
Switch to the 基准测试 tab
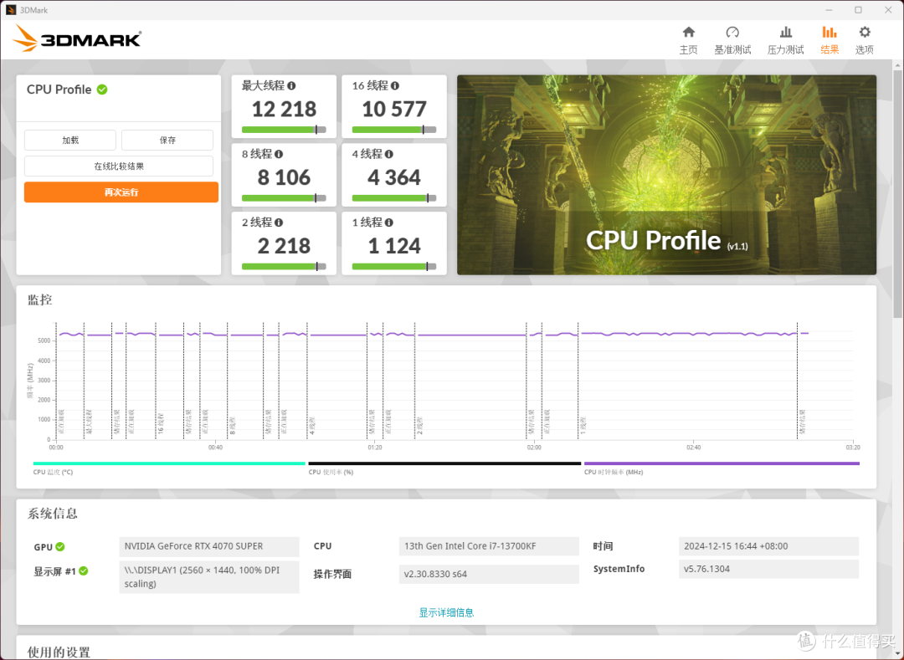pyautogui.click(x=732, y=39)
